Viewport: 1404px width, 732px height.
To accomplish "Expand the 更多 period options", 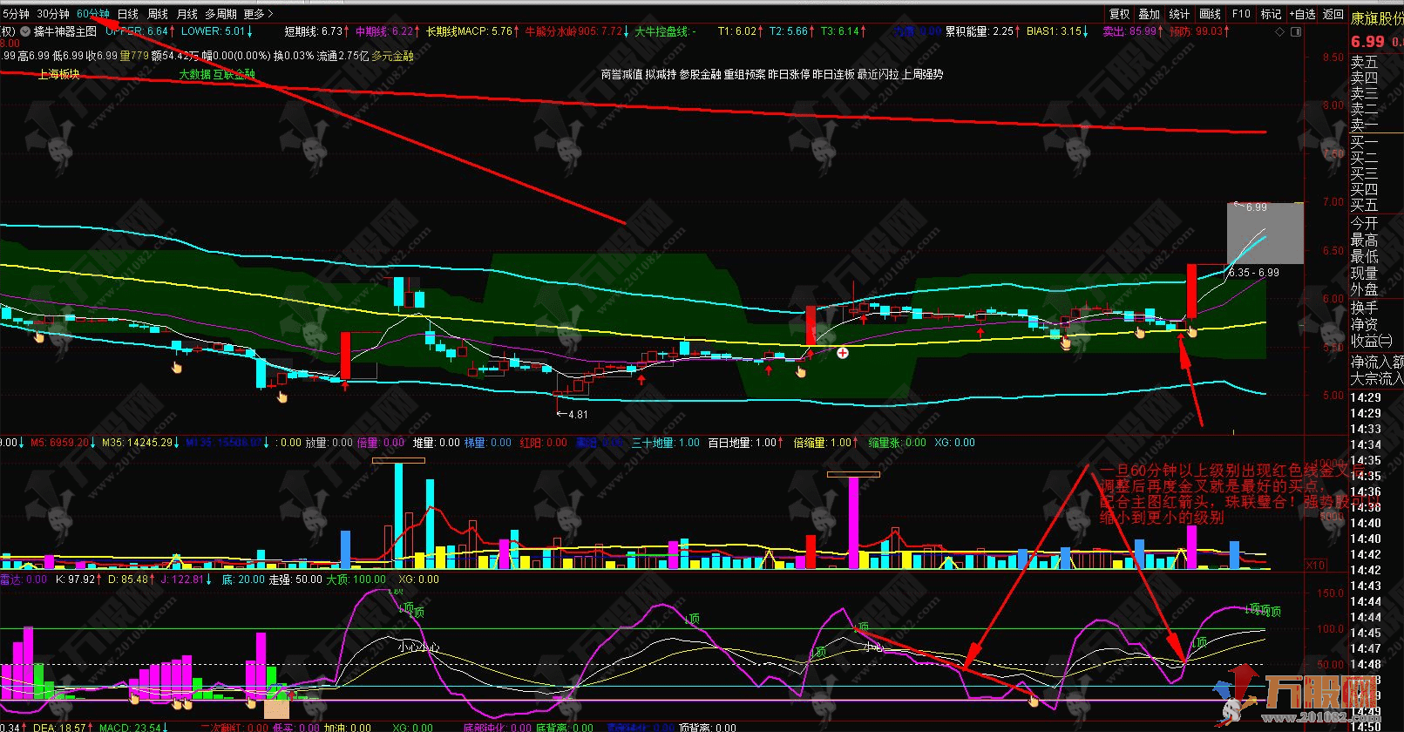I will point(258,14).
